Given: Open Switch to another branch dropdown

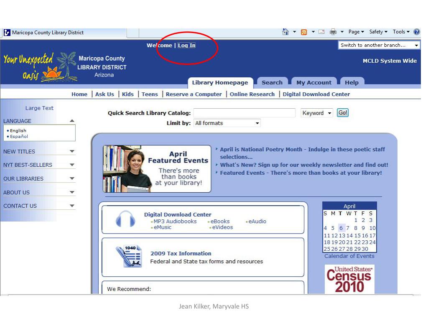Looking at the screenshot, I should (x=379, y=45).
